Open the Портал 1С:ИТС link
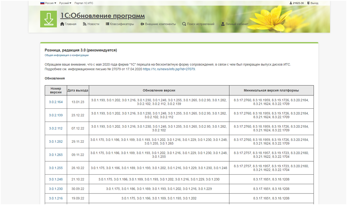This screenshot has height=205, width=347. [x=84, y=3]
